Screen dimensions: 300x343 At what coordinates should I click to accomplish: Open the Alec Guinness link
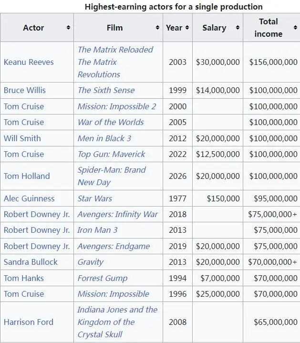29,198
